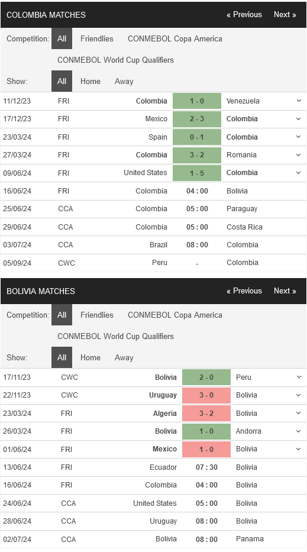Select Friendlies filter in Colombia matches

(x=97, y=38)
